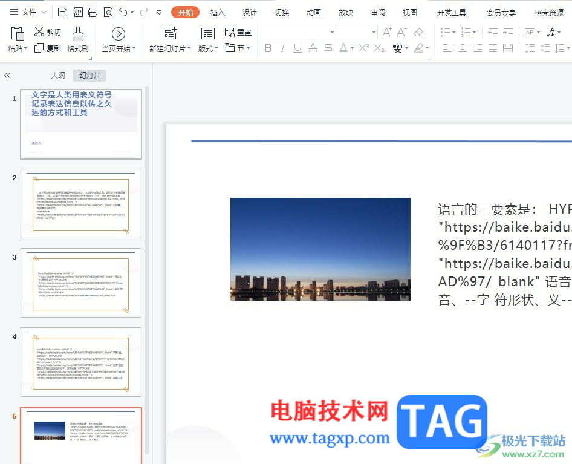The height and width of the screenshot is (464, 572).
Task: Click the Cut (剪切) scissors button
Action: pos(47,32)
